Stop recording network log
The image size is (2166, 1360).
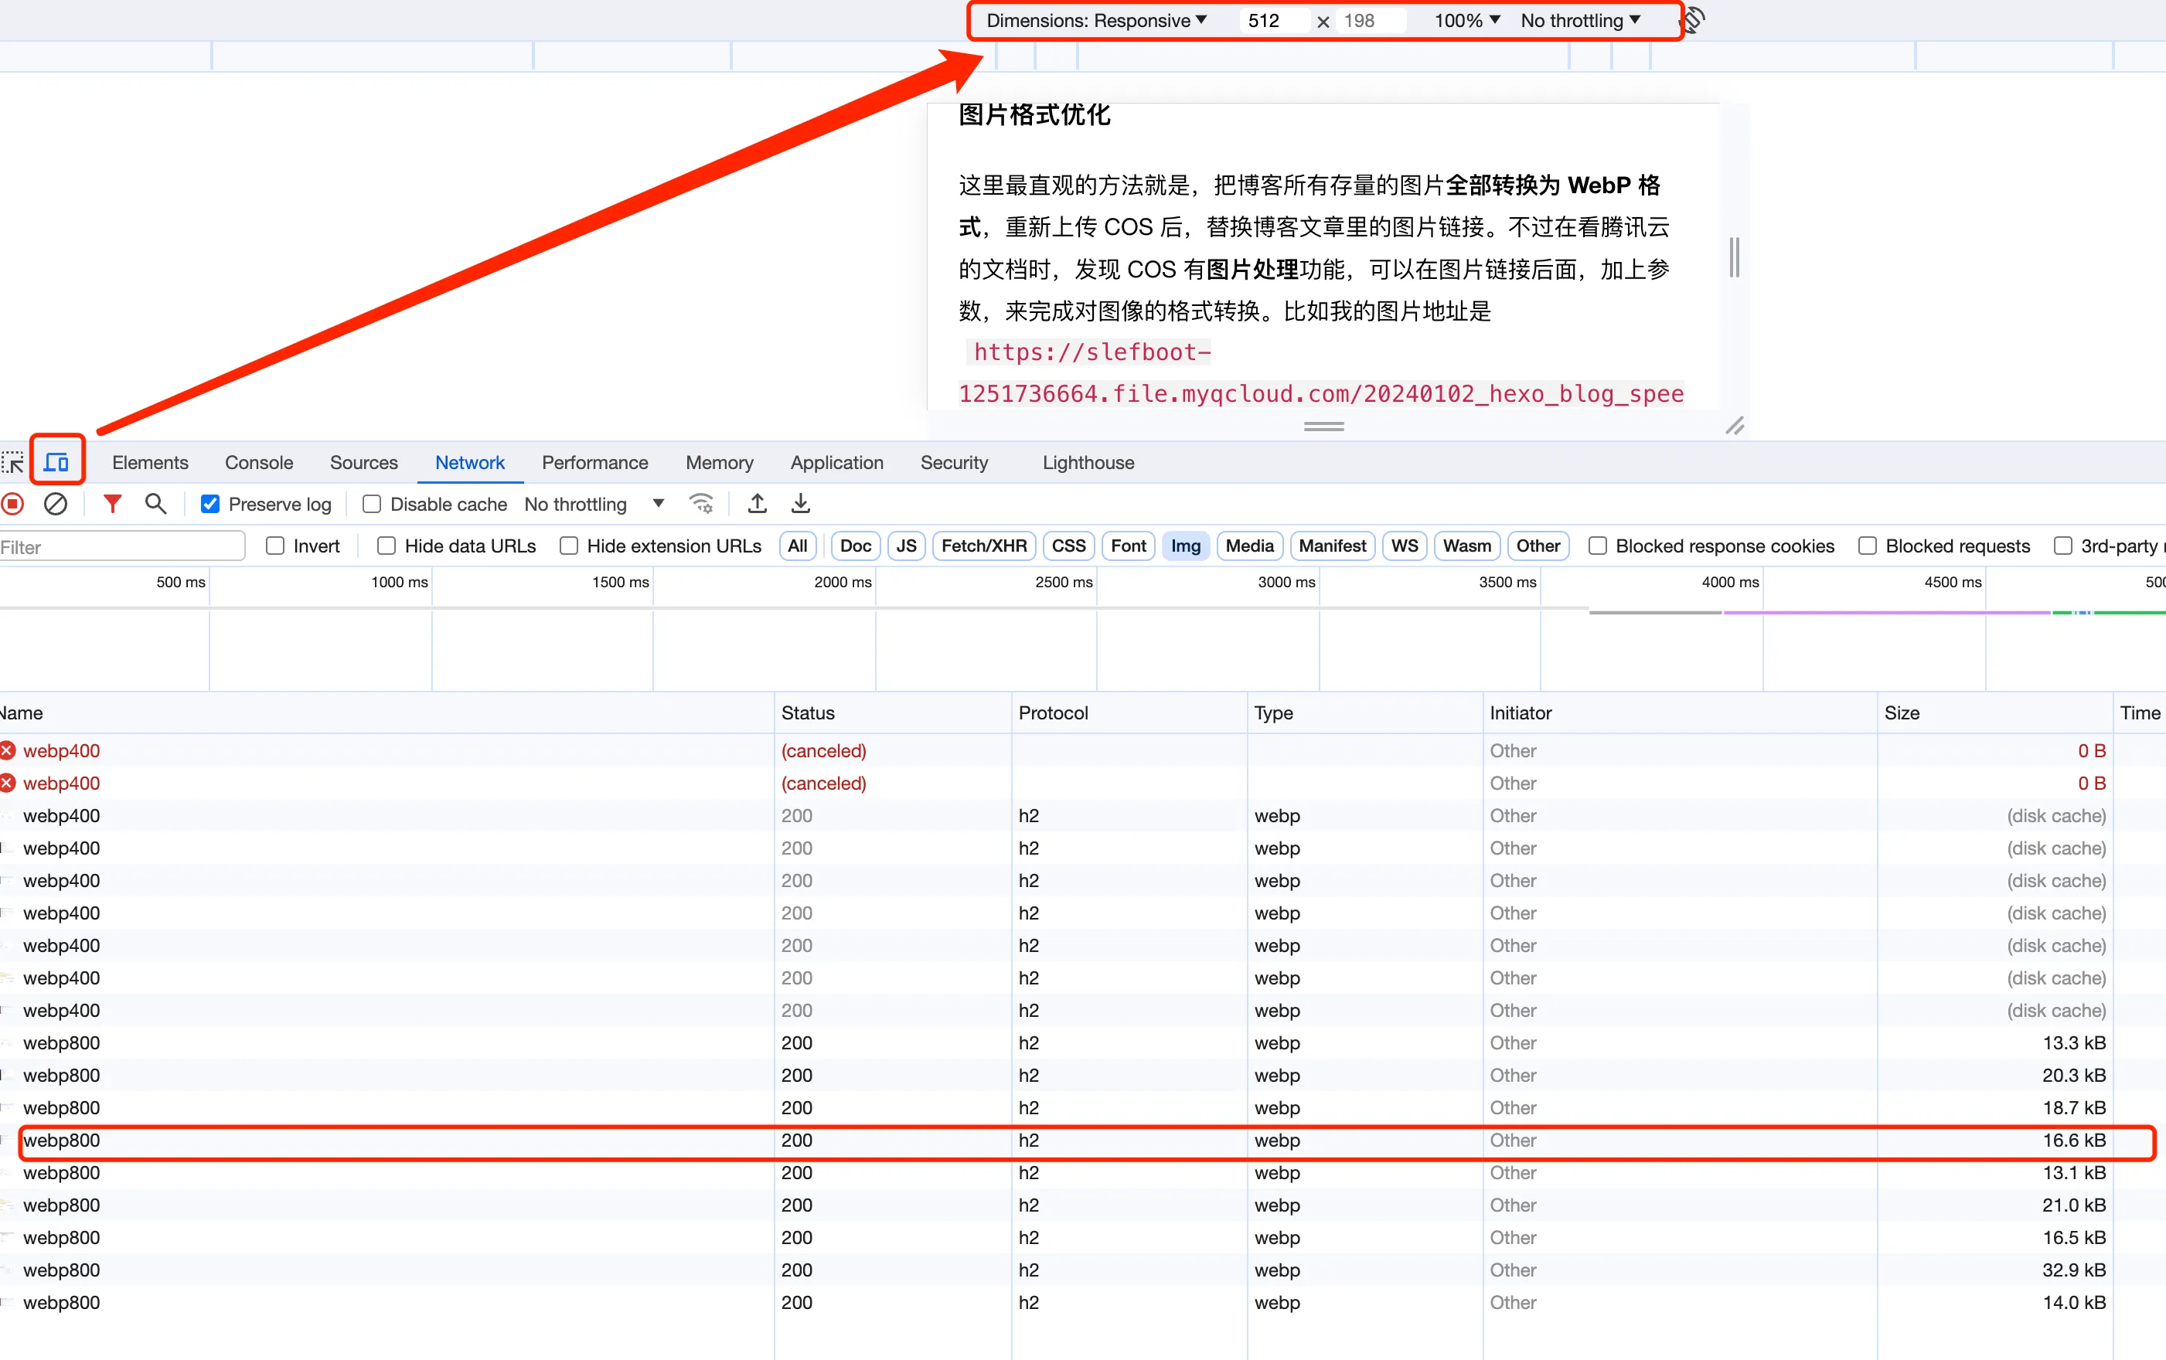[12, 505]
